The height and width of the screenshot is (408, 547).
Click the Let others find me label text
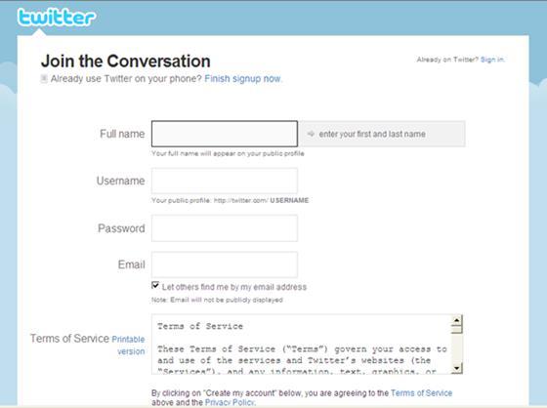coord(234,287)
